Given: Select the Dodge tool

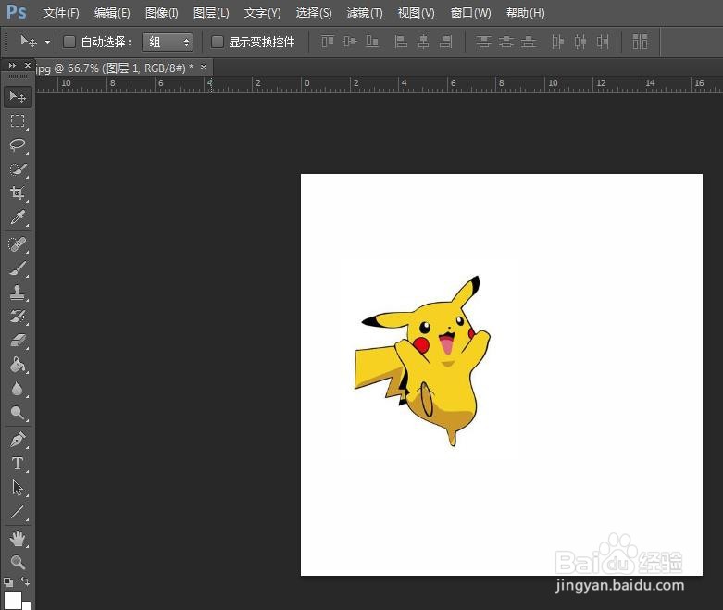Looking at the screenshot, I should 18,413.
